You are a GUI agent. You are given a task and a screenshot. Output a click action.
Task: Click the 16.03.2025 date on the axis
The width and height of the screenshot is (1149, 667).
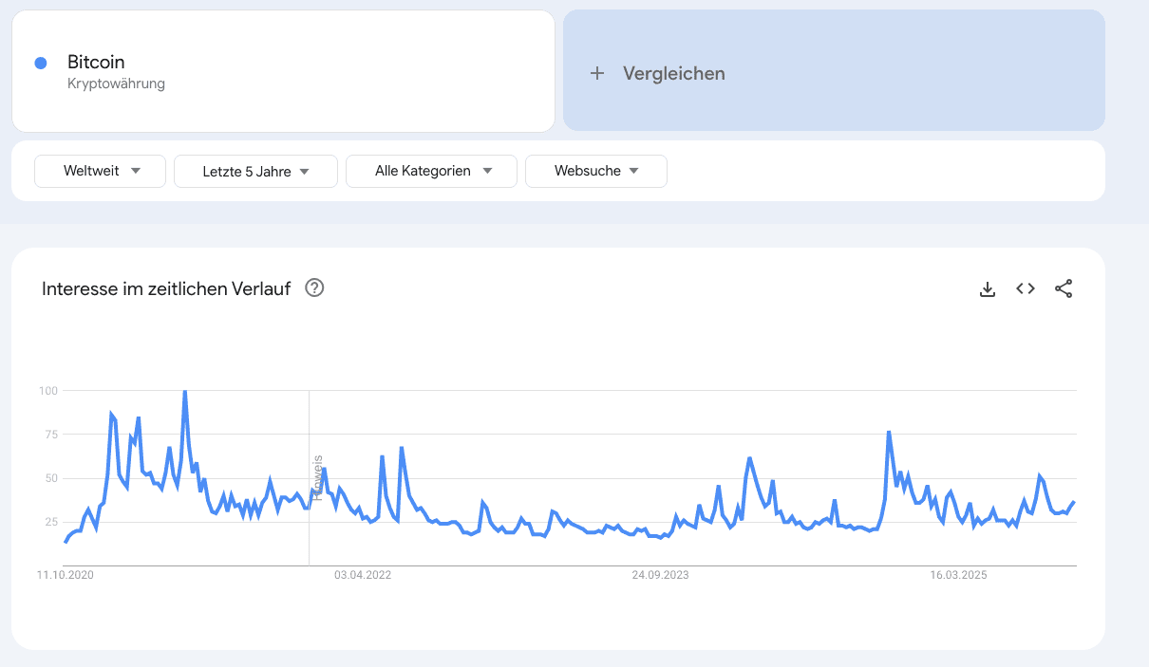pos(957,575)
